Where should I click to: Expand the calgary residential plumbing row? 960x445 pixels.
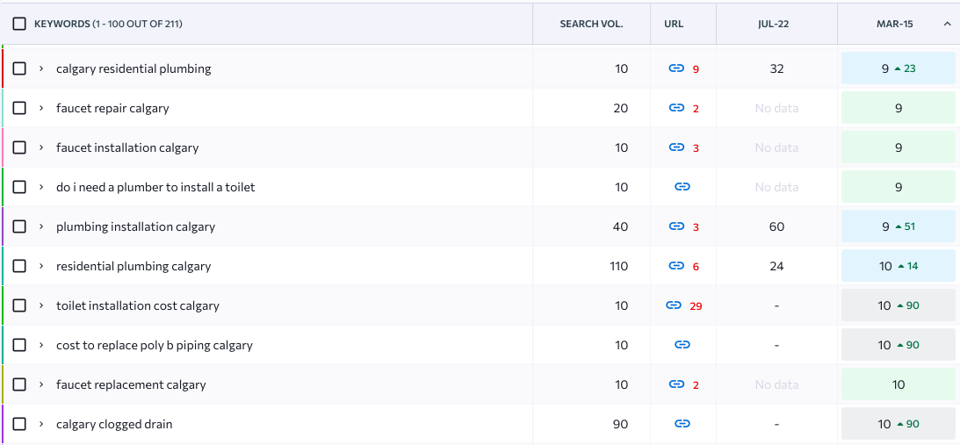41,68
